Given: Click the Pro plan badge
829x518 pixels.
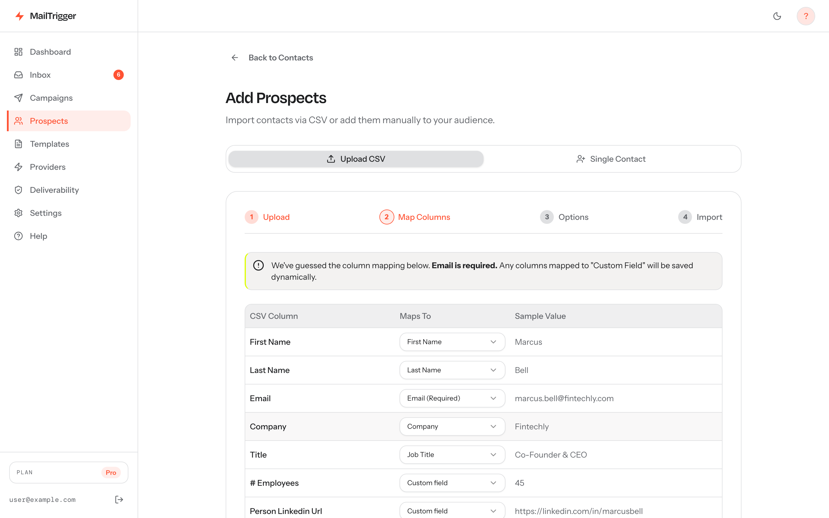Looking at the screenshot, I should tap(111, 473).
